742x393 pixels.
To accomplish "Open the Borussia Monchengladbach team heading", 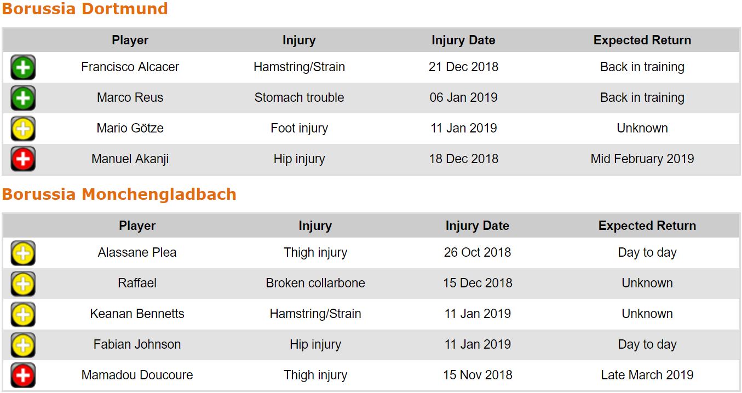I will [x=119, y=194].
